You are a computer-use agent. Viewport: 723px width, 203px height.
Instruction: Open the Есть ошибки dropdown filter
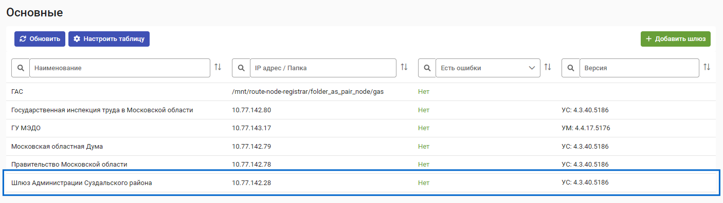(x=487, y=68)
